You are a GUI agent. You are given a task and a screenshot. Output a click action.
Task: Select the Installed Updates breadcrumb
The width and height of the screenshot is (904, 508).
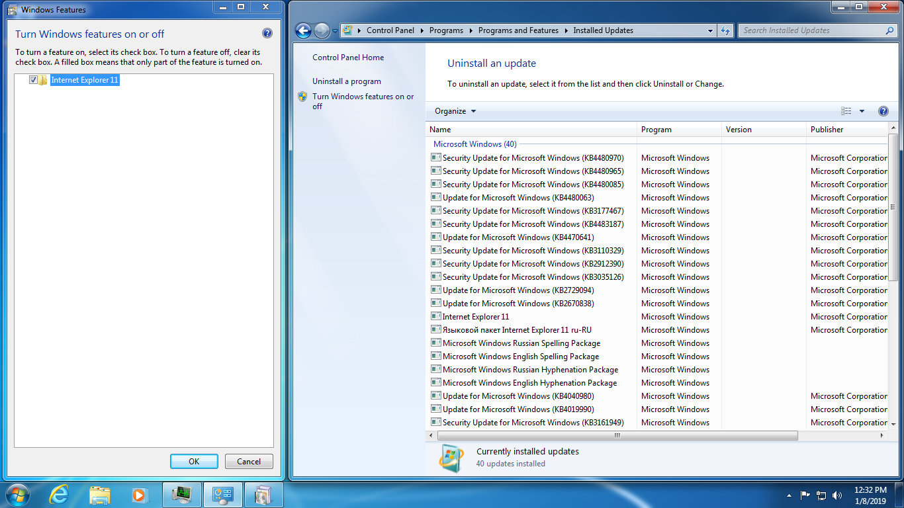603,30
